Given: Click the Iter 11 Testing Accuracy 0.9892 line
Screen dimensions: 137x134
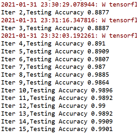Looking at the screenshot, I should pyautogui.click(x=57, y=98).
